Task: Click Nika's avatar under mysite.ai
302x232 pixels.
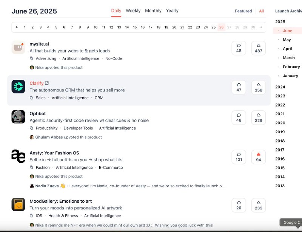Action: 32,67
